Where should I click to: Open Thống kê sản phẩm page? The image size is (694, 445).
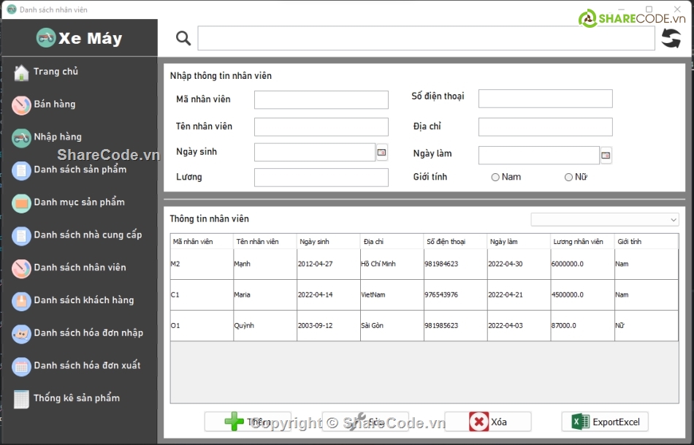click(x=76, y=398)
